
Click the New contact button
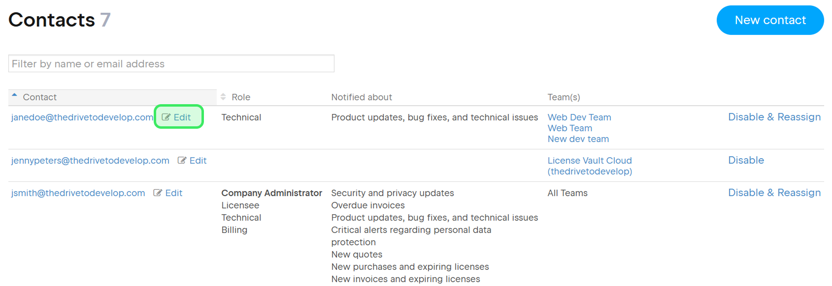click(770, 20)
